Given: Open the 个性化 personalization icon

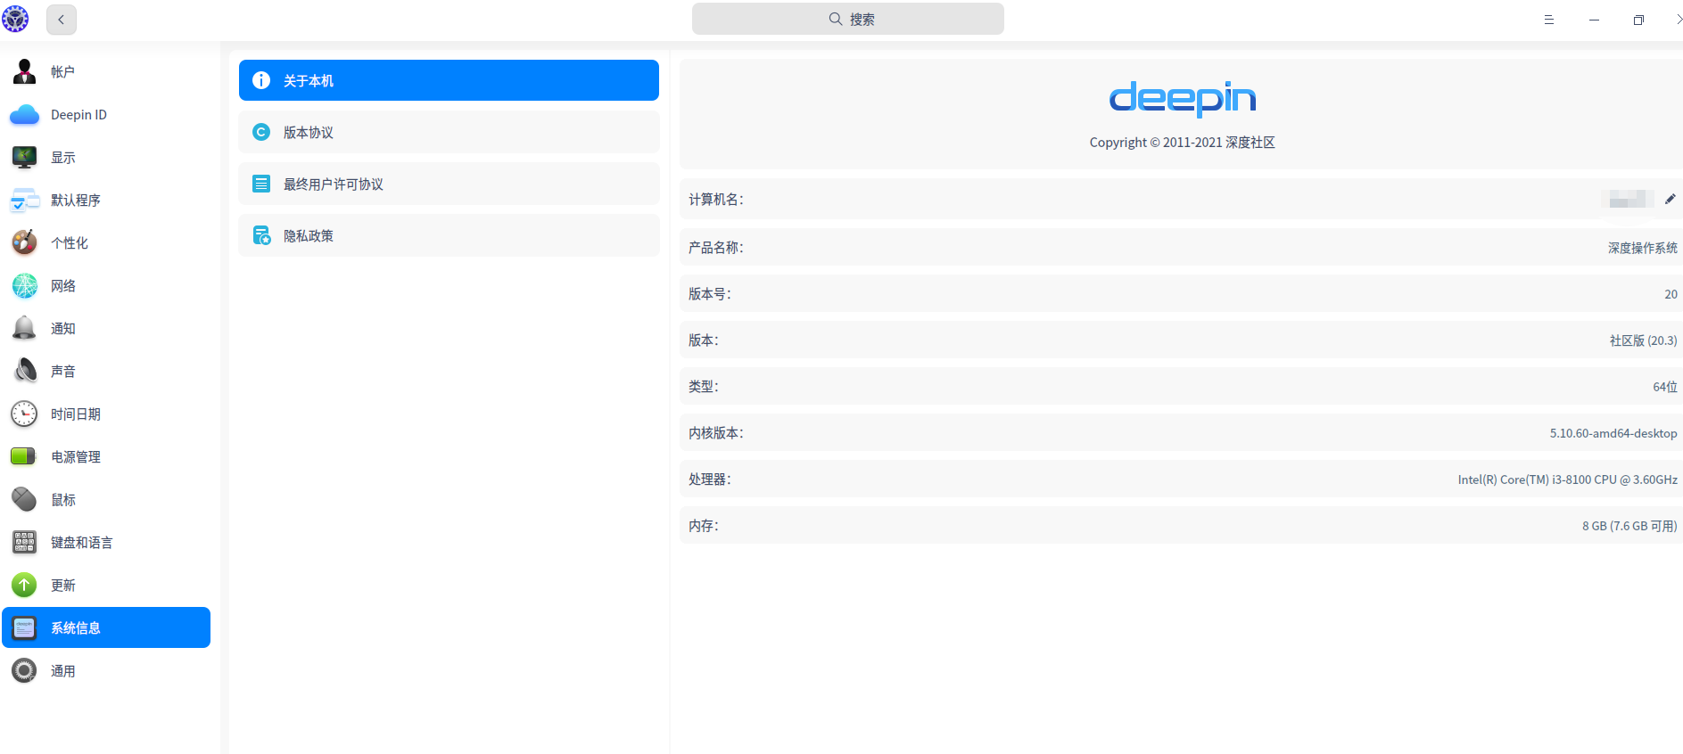Looking at the screenshot, I should click(x=24, y=242).
